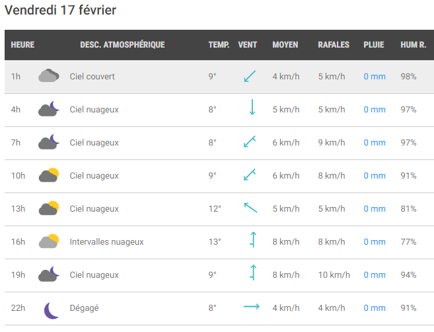Select the clear moon icon at 22h
434x332 pixels.
click(52, 311)
